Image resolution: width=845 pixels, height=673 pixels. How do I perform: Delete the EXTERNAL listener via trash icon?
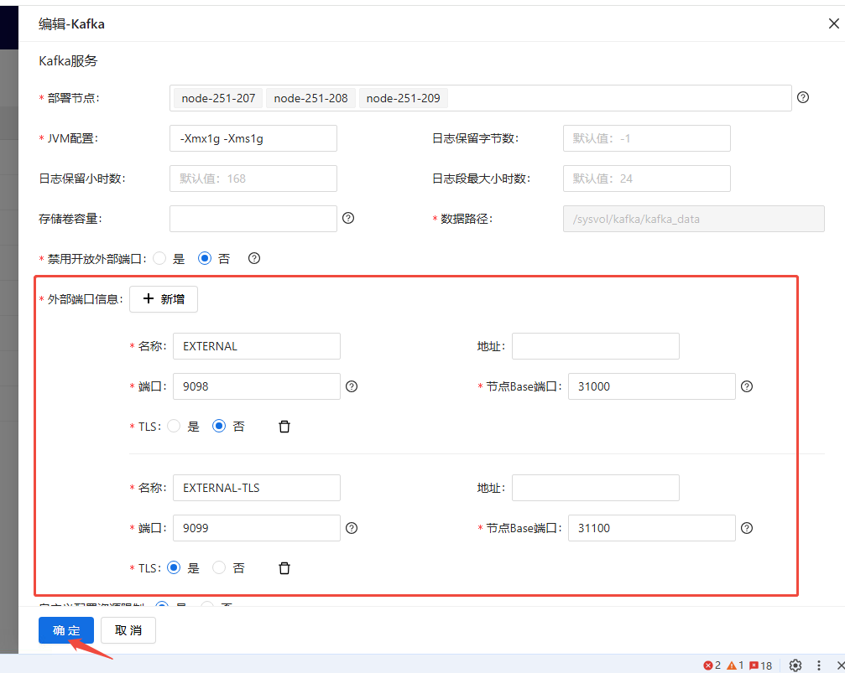[284, 426]
